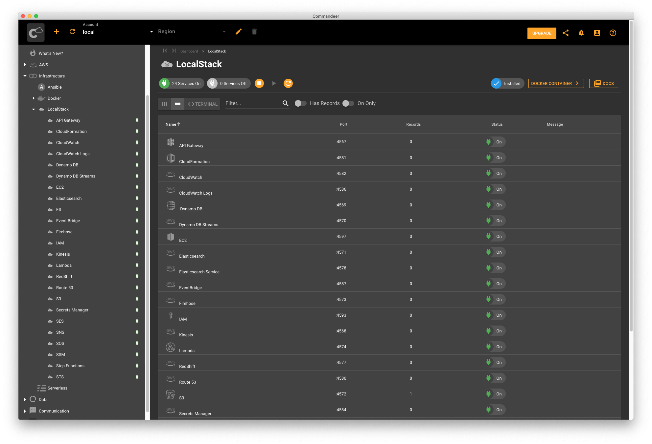Click the main window vertical scrollbar
The image size is (652, 444).
click(631, 176)
